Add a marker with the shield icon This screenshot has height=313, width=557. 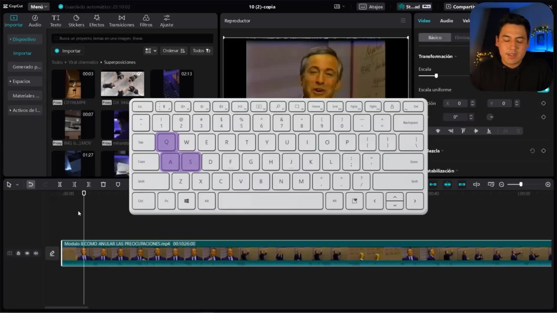[118, 185]
